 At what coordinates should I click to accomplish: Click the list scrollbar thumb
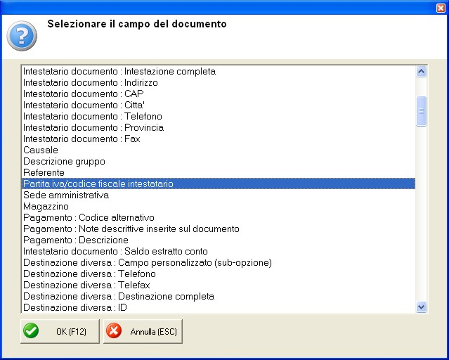[421, 111]
